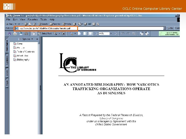Open the Tools menu
The image size is (186, 139).
tap(43, 20)
